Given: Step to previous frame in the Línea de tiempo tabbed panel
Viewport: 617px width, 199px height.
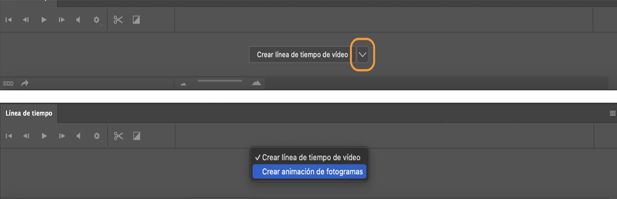Looking at the screenshot, I should pos(26,136).
